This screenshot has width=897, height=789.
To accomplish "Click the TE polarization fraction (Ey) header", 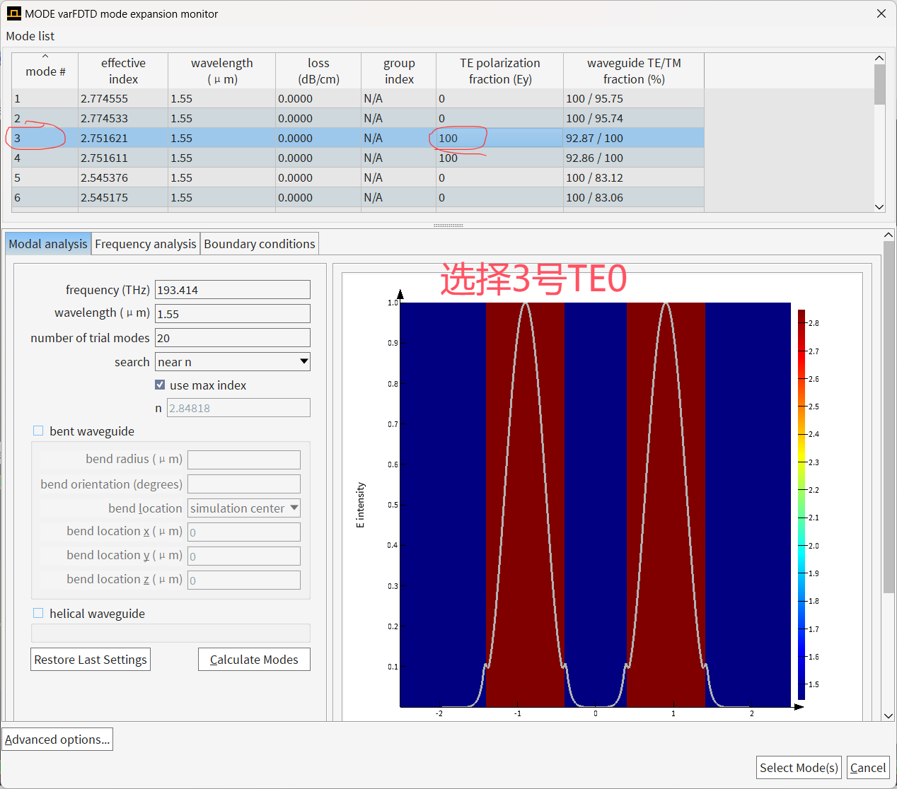I will point(500,71).
